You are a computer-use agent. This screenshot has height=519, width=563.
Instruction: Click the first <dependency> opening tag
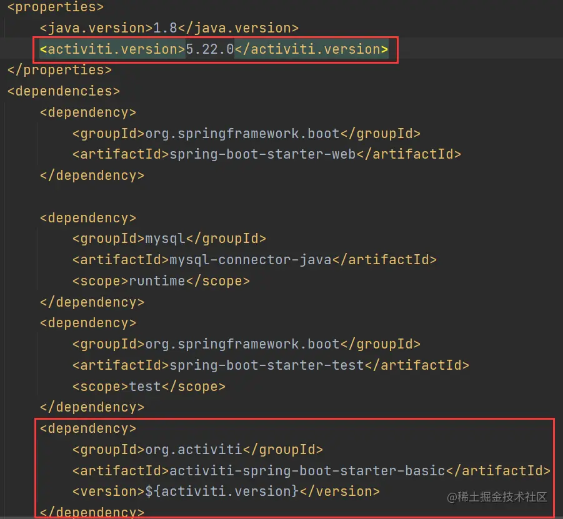click(x=87, y=112)
